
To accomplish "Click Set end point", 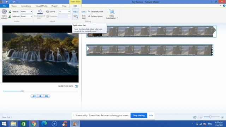I will pos(95,17).
